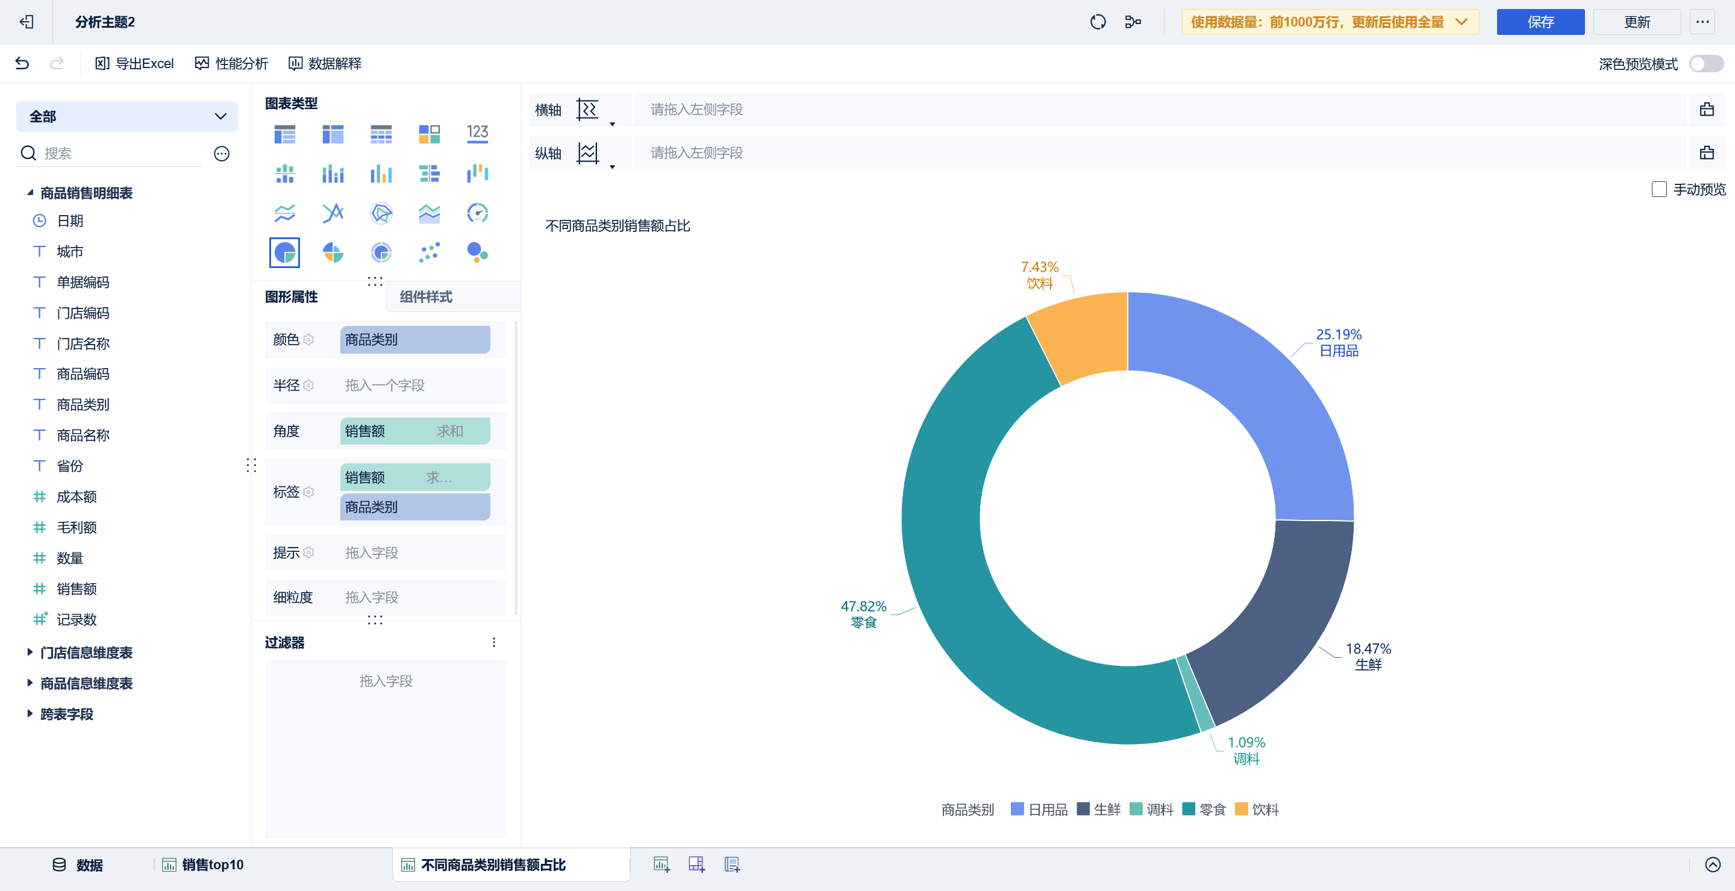The width and height of the screenshot is (1735, 891).
Task: Choose the gauge chart type icon
Action: (x=477, y=213)
